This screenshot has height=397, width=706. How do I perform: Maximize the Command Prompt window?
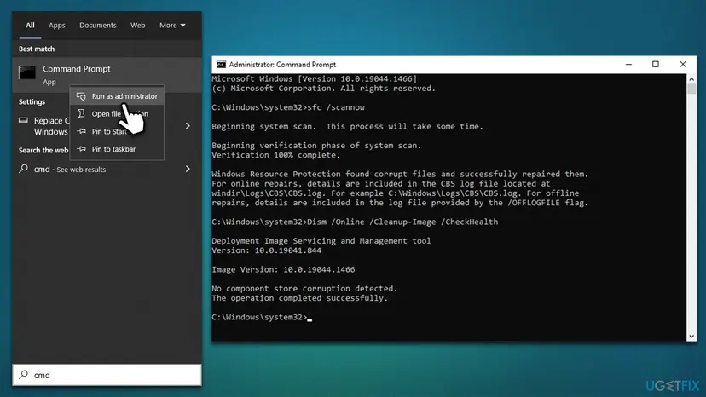coord(656,65)
